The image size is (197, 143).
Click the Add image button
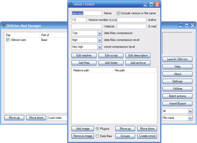(83, 129)
